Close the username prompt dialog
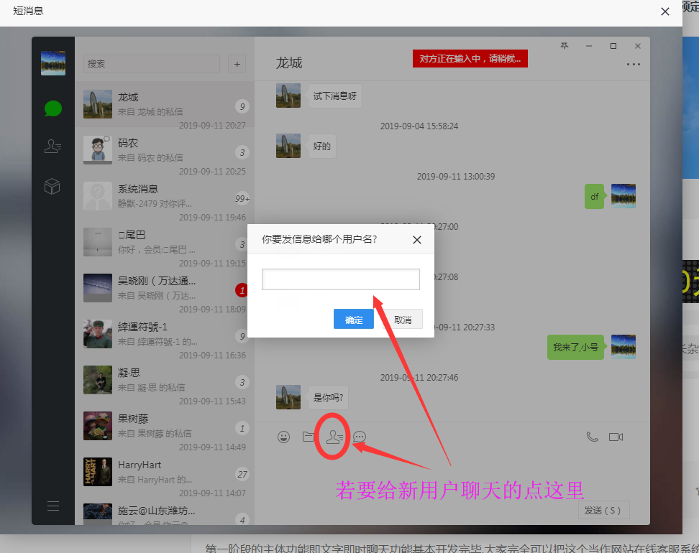Screen dimensions: 699x553 tap(417, 240)
